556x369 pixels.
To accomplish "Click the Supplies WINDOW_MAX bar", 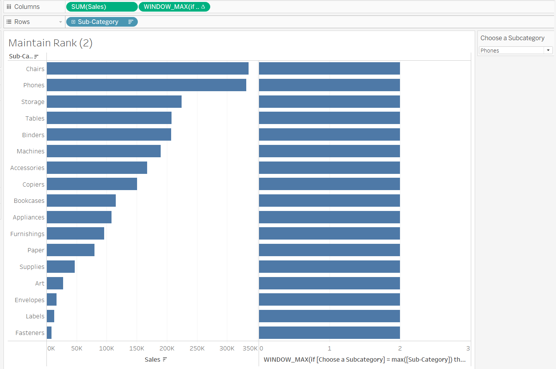I will point(329,267).
